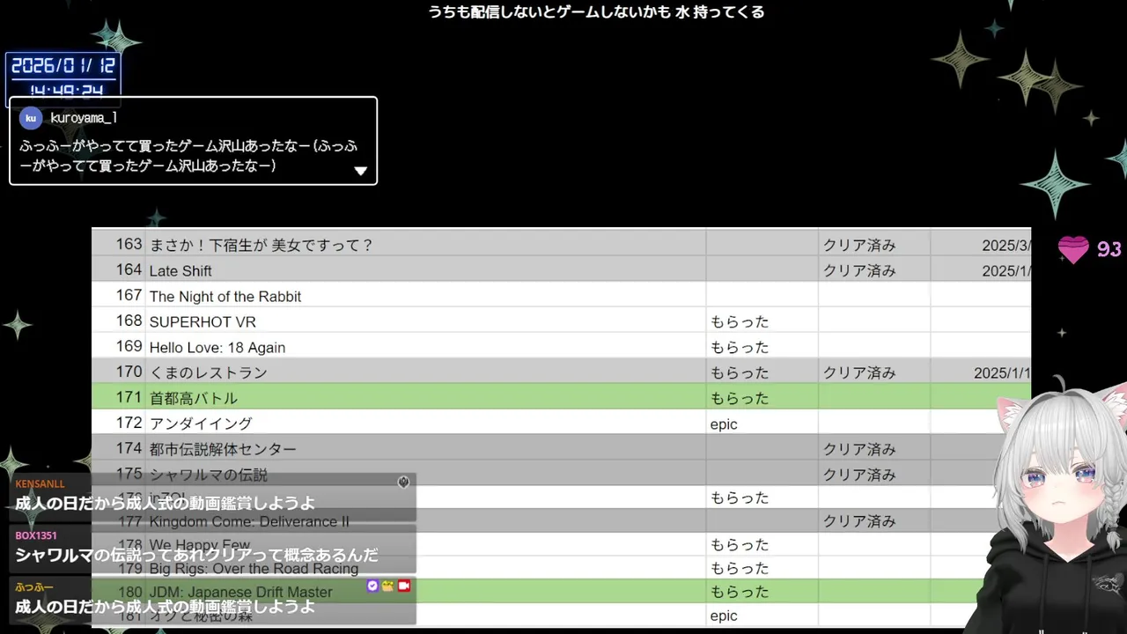This screenshot has height=634, width=1127.
Task: Click row number 174
Action: click(x=129, y=448)
